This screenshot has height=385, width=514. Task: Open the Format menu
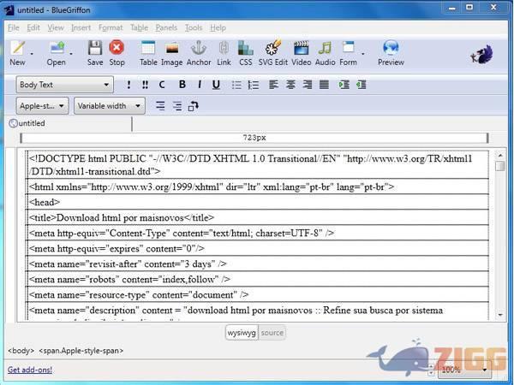[111, 27]
